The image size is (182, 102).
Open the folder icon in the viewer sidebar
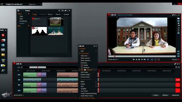click(178, 18)
